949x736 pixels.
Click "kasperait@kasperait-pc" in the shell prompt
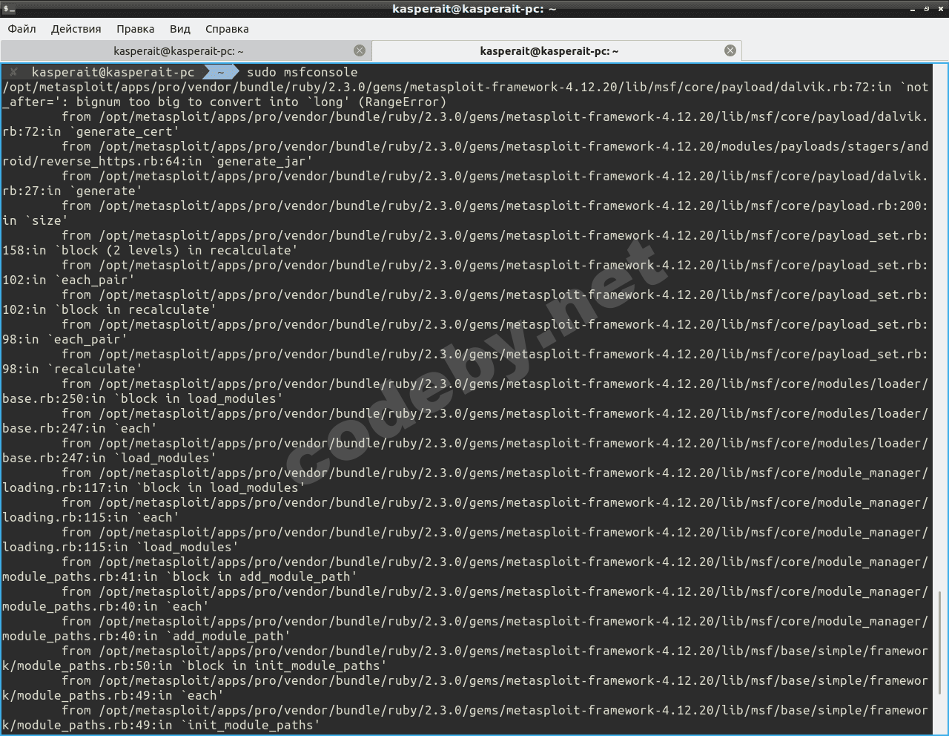pos(113,72)
